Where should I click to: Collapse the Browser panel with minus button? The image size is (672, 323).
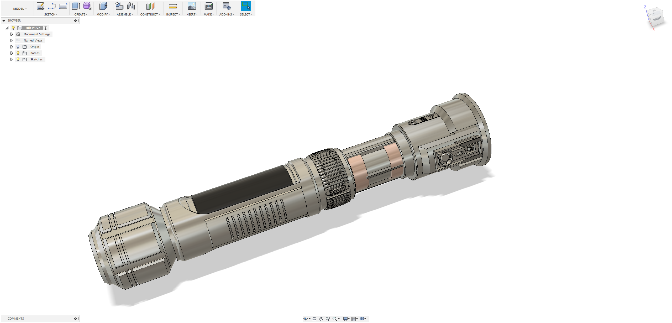coord(75,20)
